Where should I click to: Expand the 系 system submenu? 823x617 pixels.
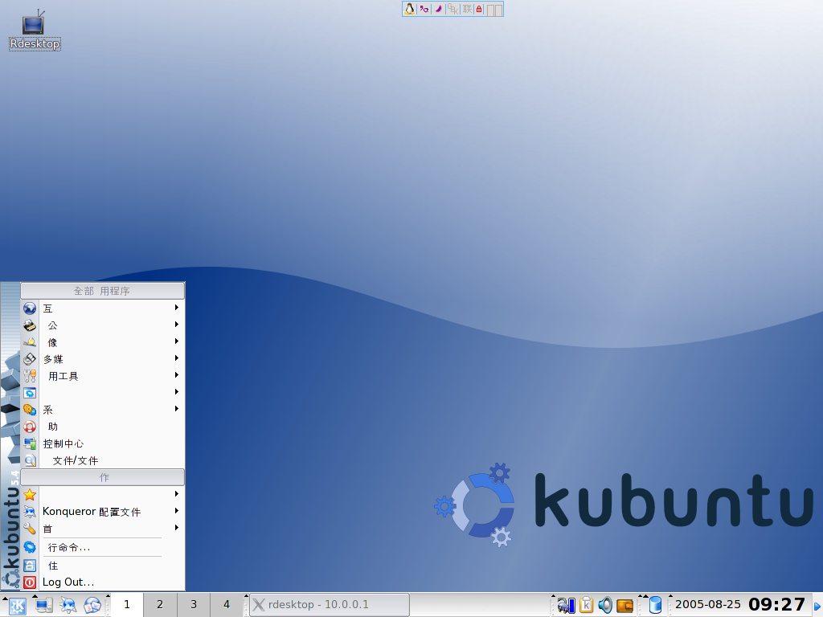click(103, 409)
